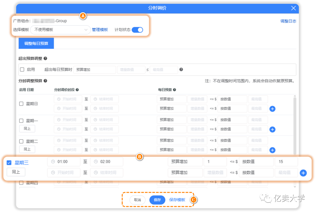Enable the 超出预算调整 启用 checkbox
The width and height of the screenshot is (315, 212).
point(22,70)
